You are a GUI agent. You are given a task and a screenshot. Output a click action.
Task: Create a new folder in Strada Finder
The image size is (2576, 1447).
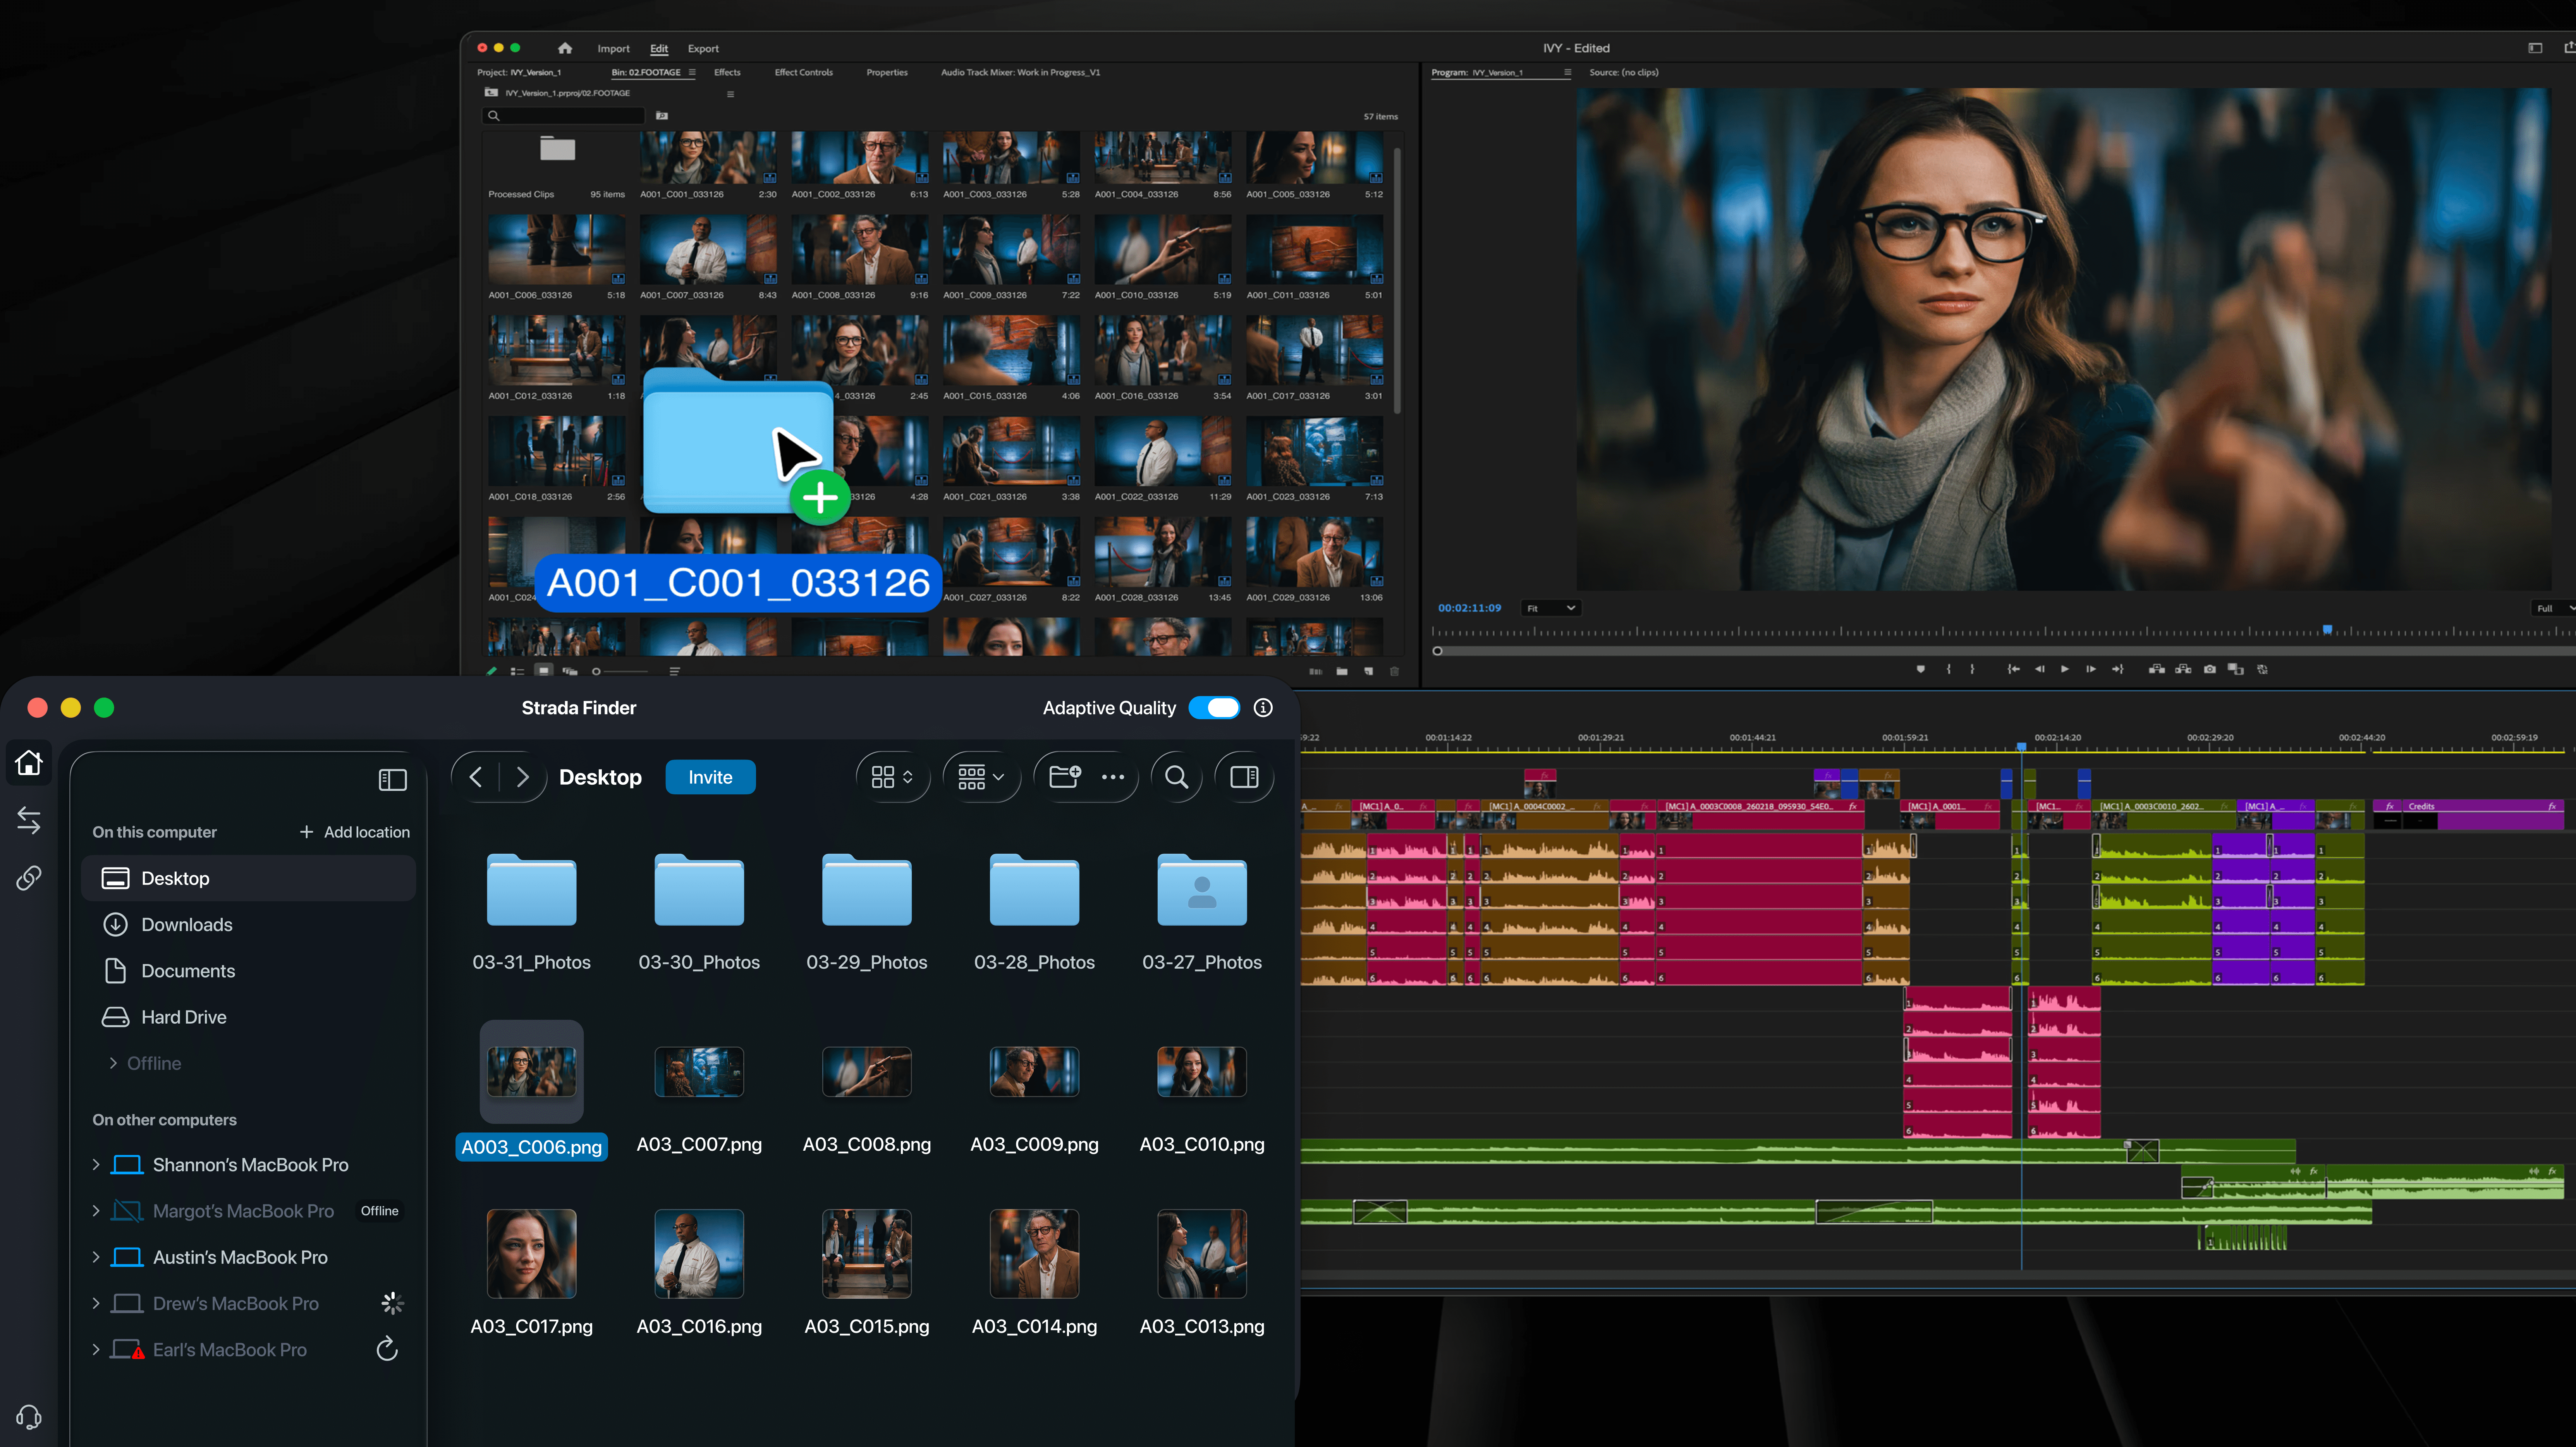click(x=1065, y=776)
